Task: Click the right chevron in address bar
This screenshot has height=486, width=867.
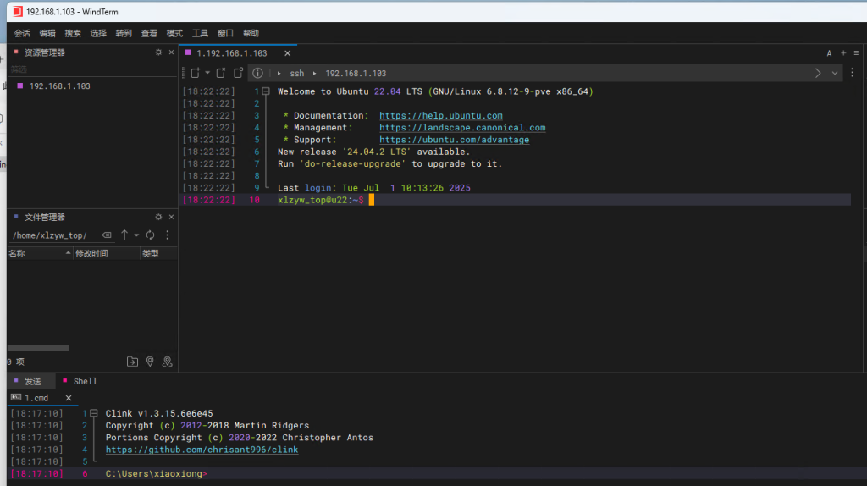Action: 818,73
